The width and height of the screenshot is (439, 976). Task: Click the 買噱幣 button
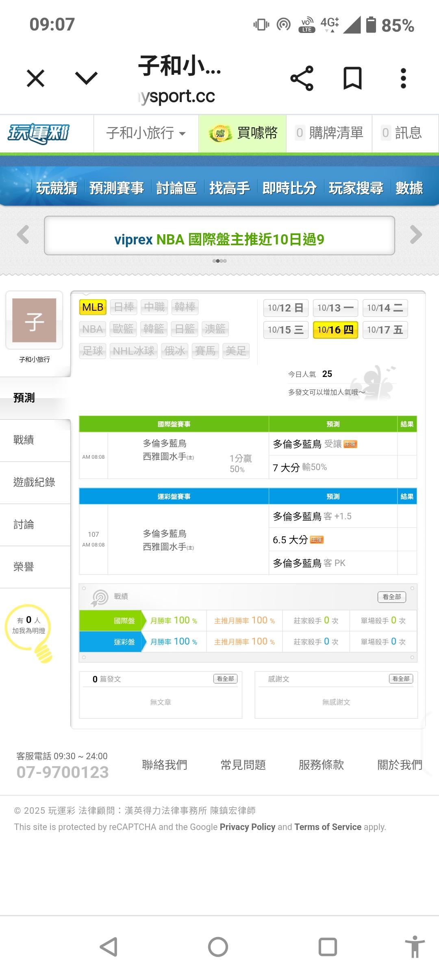coord(243,133)
